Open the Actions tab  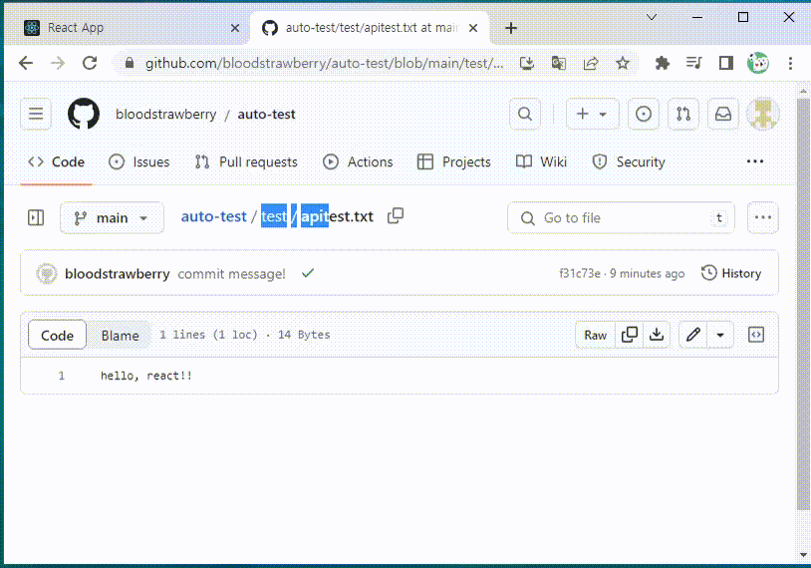(358, 161)
